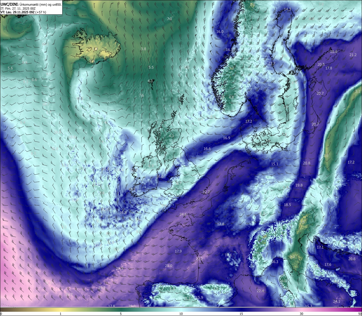Click the map value 7.0
This screenshot has width=362, height=316.
(169, 19)
